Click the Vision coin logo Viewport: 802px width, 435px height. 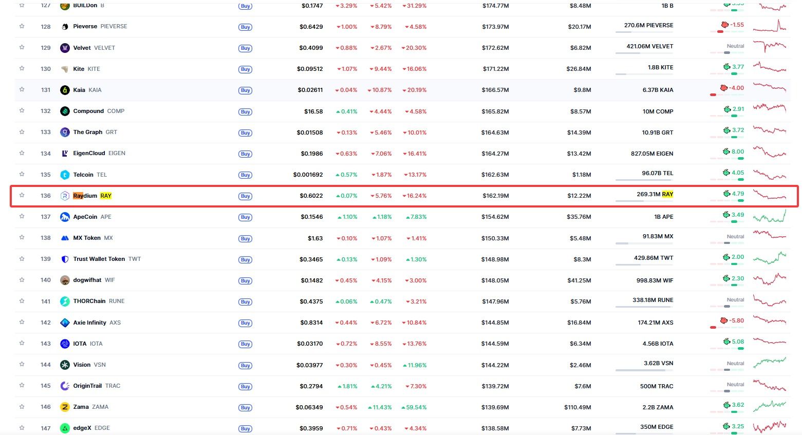click(x=65, y=365)
